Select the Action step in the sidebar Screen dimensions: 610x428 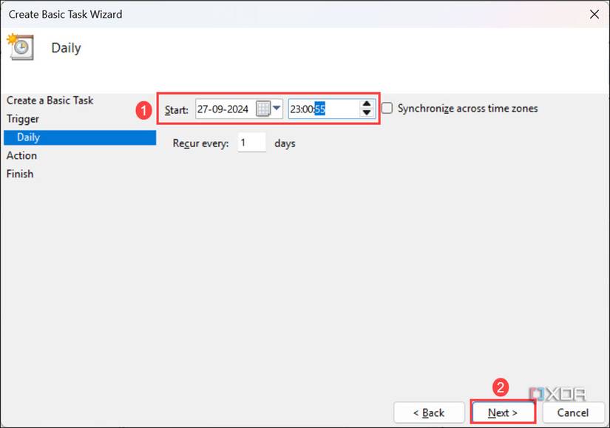point(21,155)
